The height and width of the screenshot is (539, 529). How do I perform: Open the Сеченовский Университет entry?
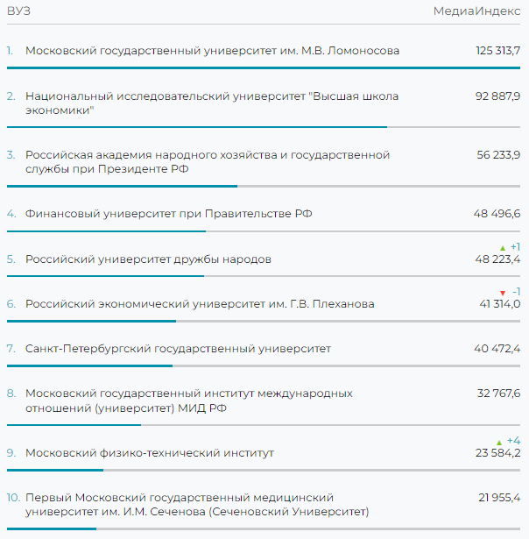coord(197,505)
